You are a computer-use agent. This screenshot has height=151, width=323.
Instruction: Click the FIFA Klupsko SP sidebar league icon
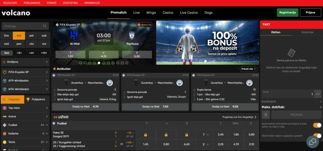tap(4, 72)
